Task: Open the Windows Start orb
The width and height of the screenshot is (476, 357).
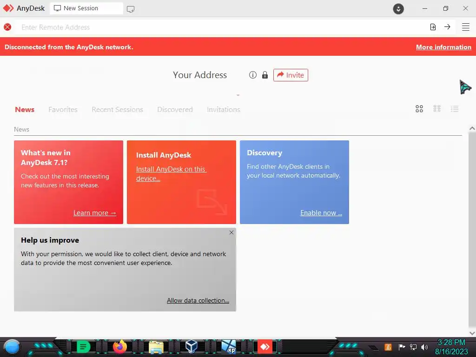Action: coord(12,347)
